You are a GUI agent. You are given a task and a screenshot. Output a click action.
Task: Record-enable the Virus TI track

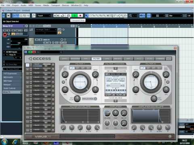click(5, 35)
